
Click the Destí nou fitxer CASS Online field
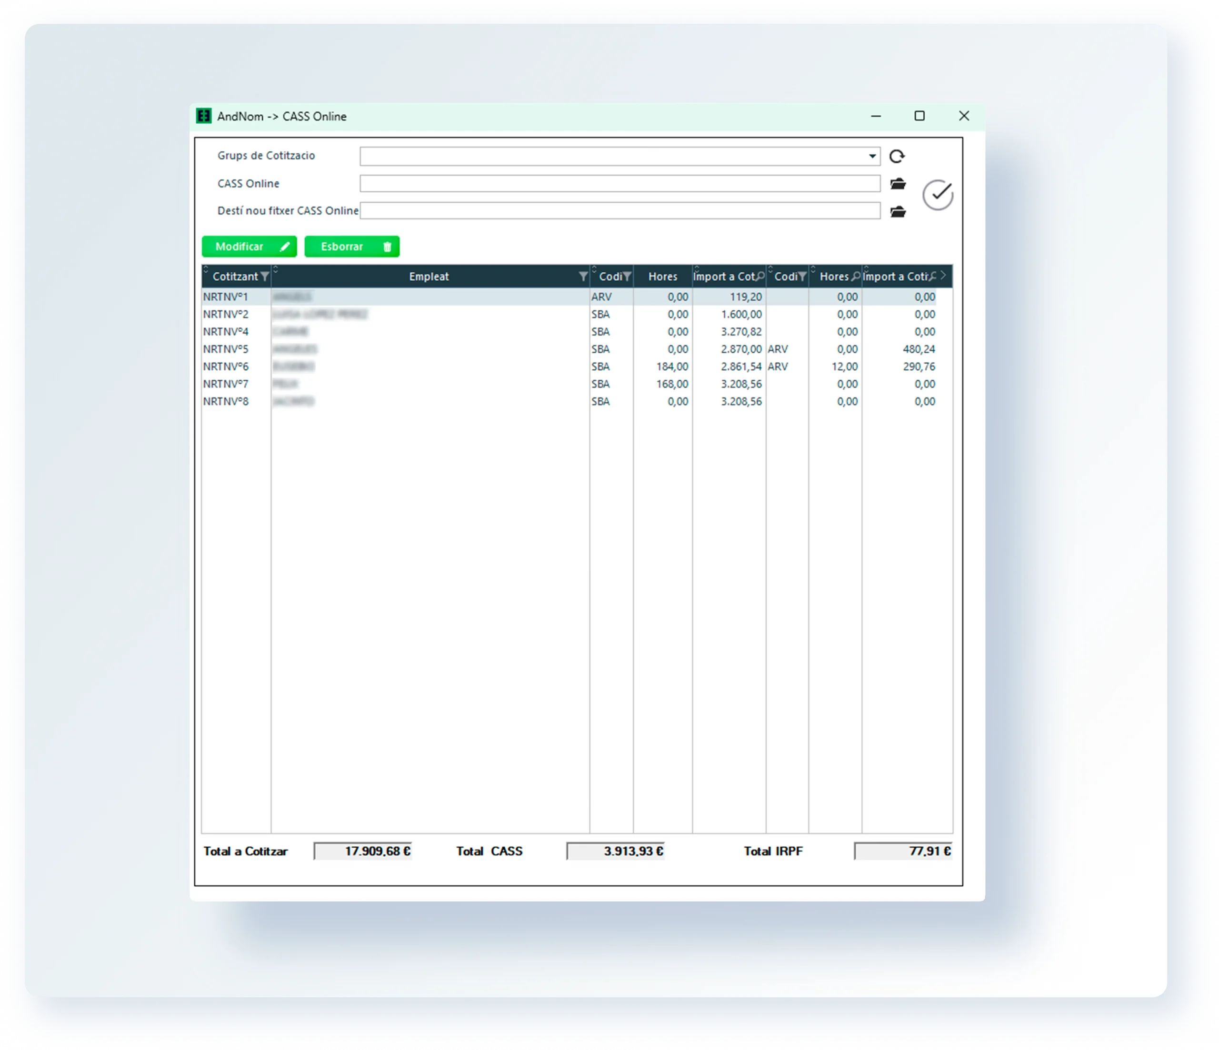(619, 211)
